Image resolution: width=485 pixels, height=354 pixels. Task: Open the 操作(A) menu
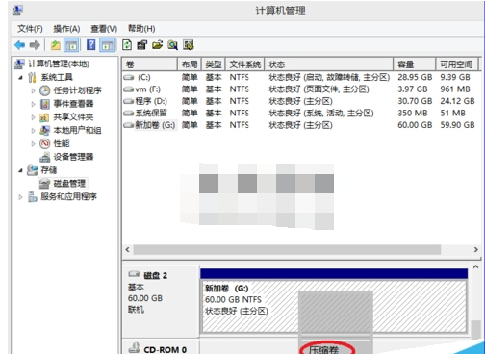[x=66, y=29]
